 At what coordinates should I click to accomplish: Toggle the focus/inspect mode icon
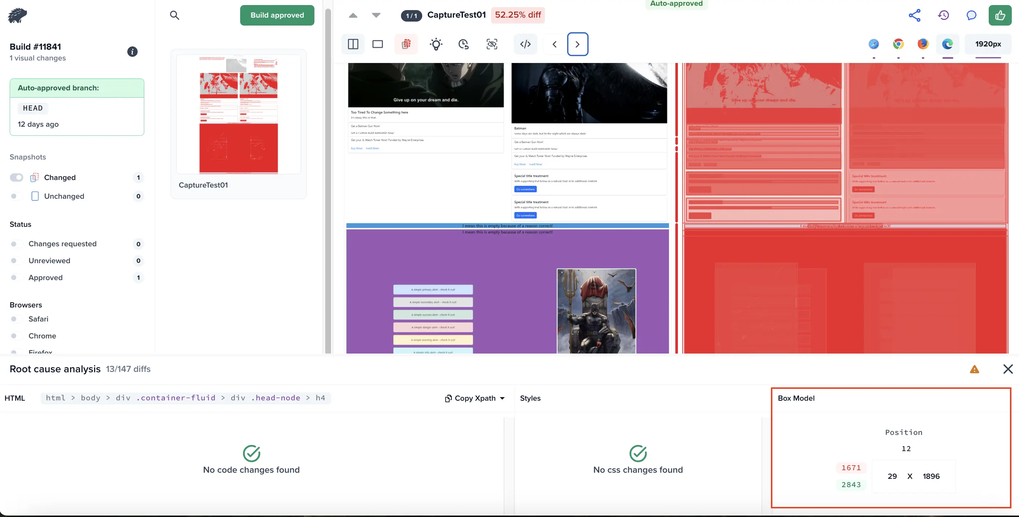click(492, 44)
